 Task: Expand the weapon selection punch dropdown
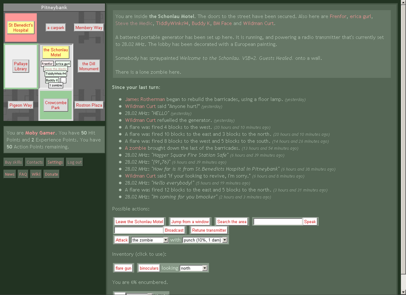tap(205, 240)
